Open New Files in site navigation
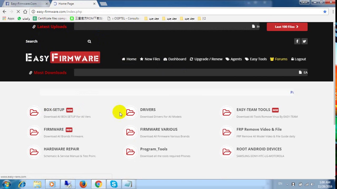This screenshot has height=189, width=337. [150, 59]
